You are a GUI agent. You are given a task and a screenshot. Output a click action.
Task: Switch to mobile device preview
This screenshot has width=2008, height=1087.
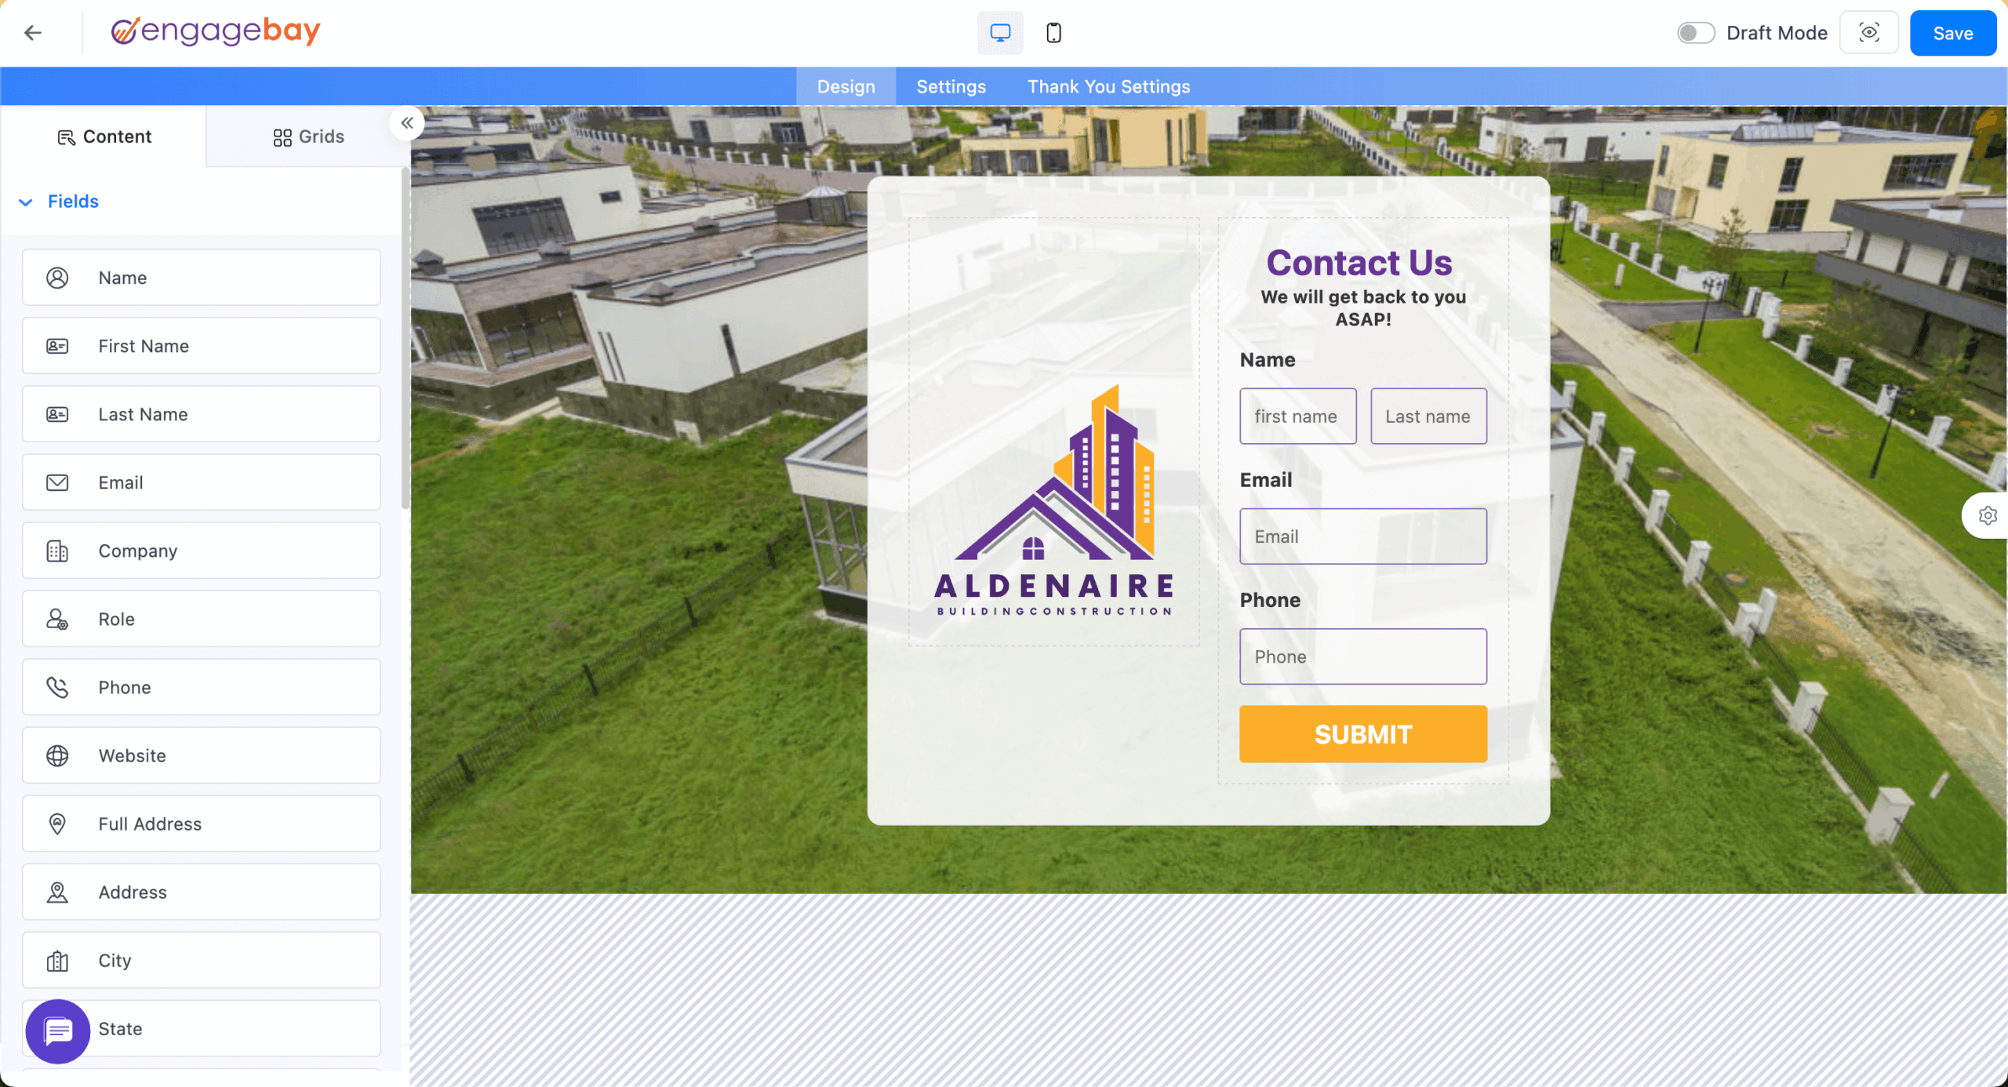(1053, 33)
